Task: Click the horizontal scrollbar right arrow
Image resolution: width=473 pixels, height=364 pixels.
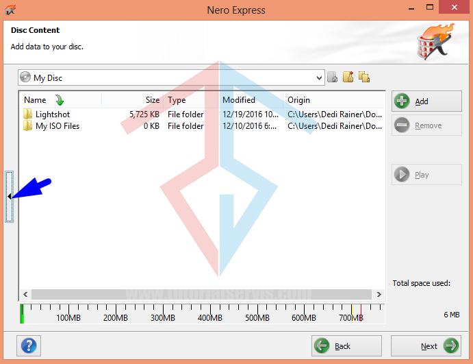Action: (x=379, y=294)
